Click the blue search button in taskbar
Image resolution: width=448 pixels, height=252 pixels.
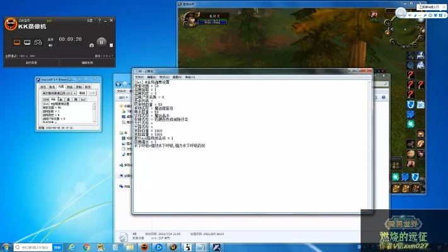[57, 248]
